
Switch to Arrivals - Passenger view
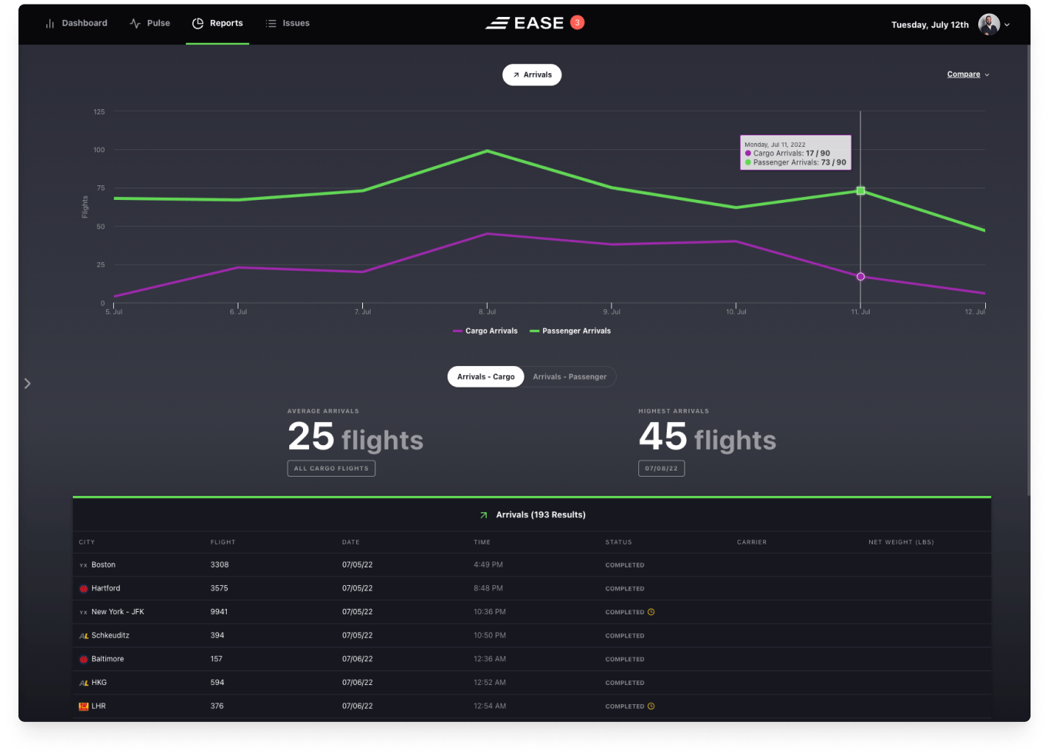coord(570,376)
